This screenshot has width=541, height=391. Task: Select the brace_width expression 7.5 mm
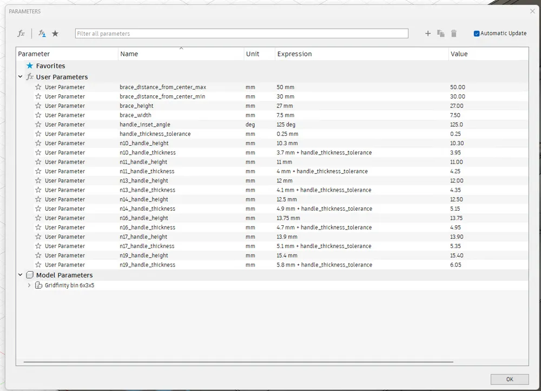[x=286, y=115]
